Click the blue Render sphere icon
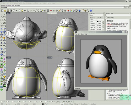This screenshot has height=105, width=131. pos(79,11)
